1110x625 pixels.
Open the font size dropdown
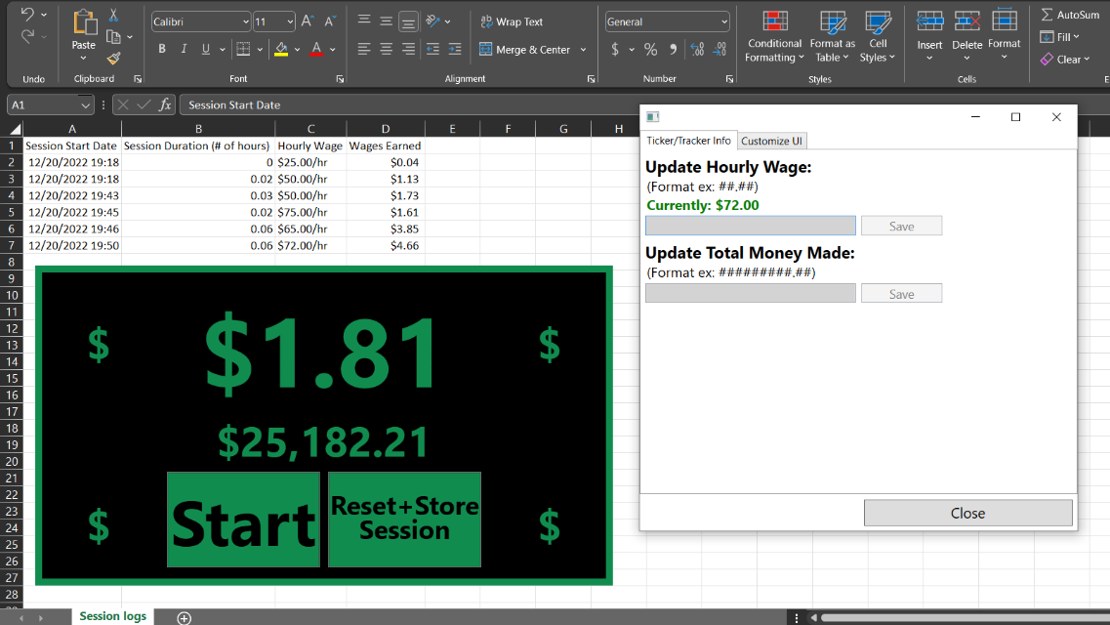click(290, 21)
